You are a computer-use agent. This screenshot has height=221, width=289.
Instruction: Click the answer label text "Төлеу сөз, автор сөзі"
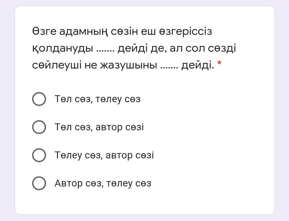(x=104, y=155)
